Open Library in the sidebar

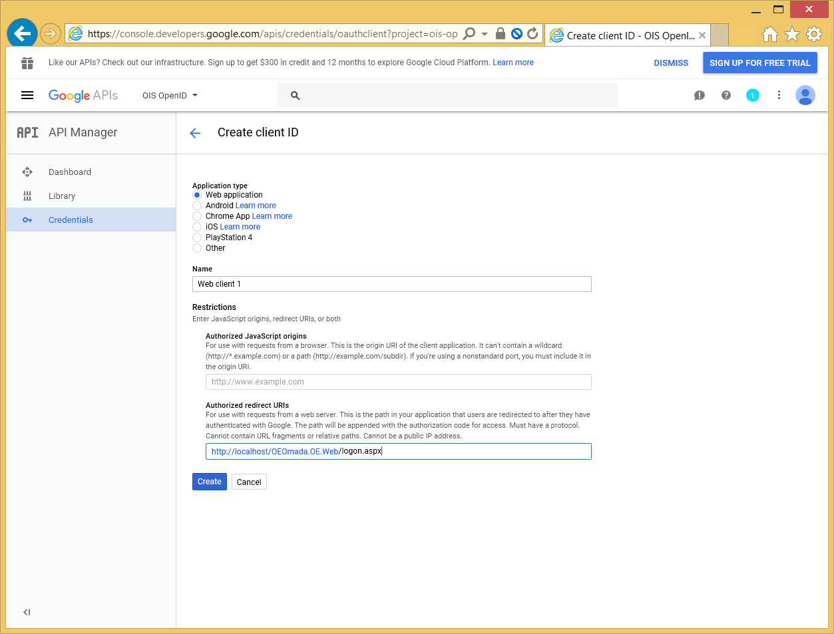91,196
